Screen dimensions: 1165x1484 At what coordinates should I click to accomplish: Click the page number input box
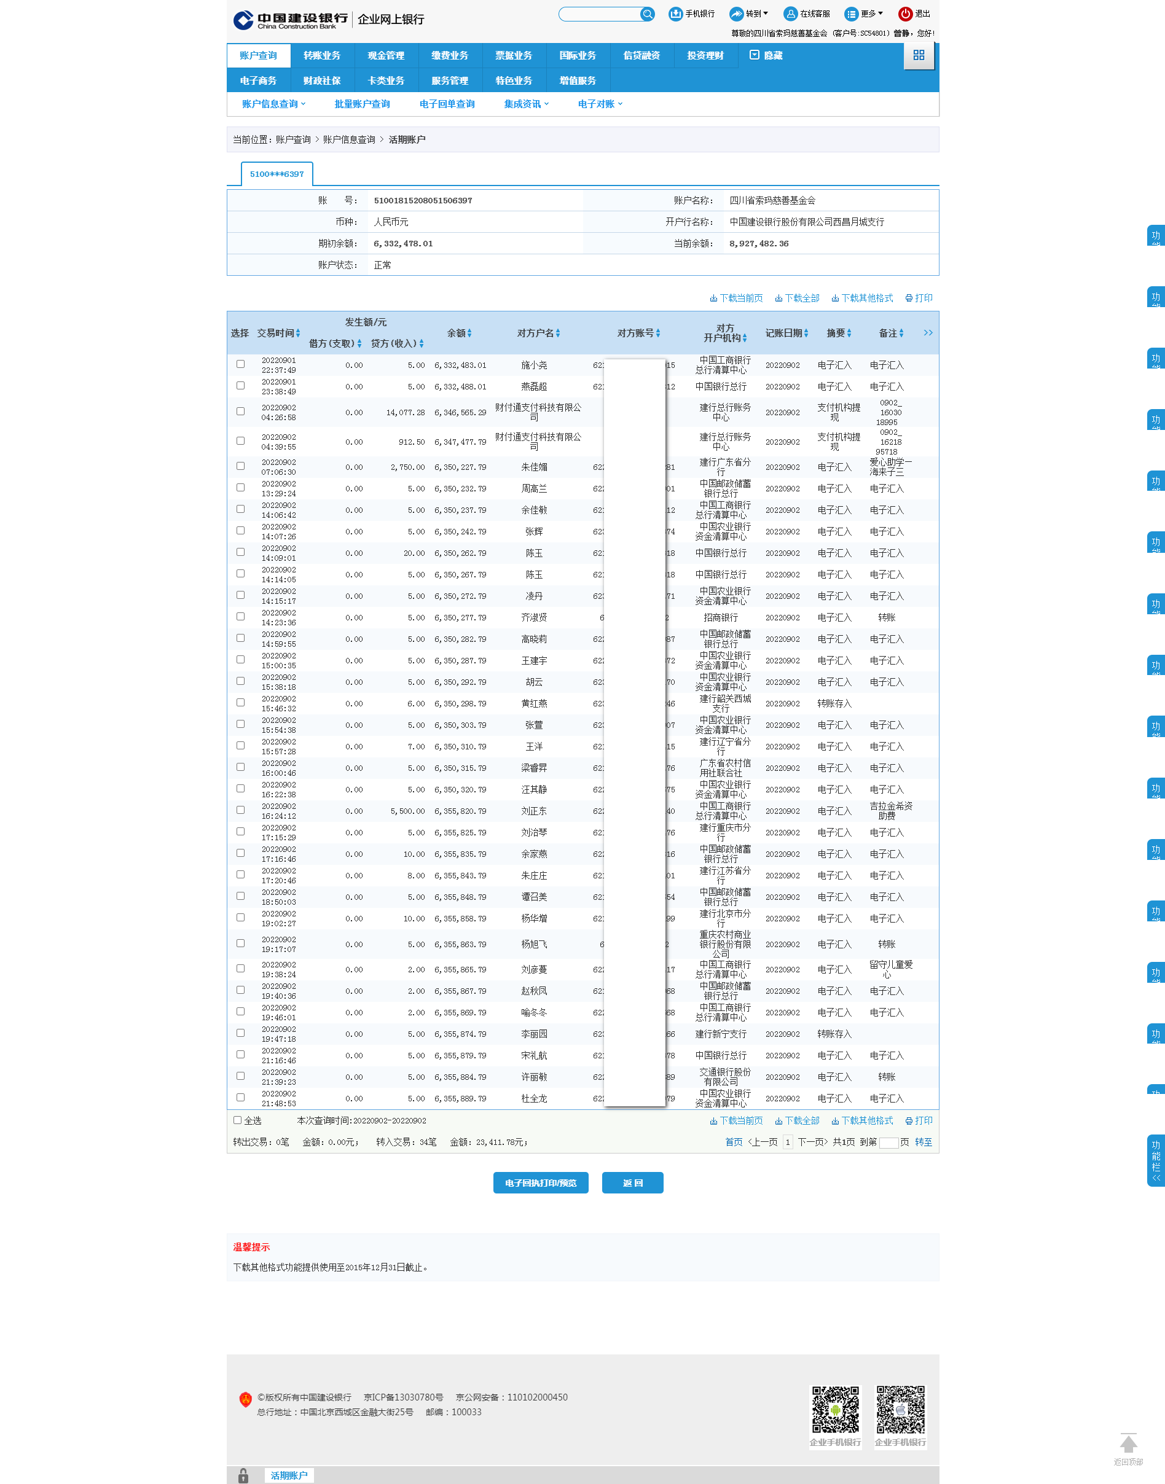point(888,1142)
